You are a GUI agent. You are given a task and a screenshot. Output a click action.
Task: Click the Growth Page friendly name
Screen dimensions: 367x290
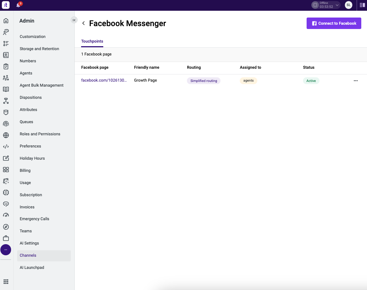tap(145, 80)
